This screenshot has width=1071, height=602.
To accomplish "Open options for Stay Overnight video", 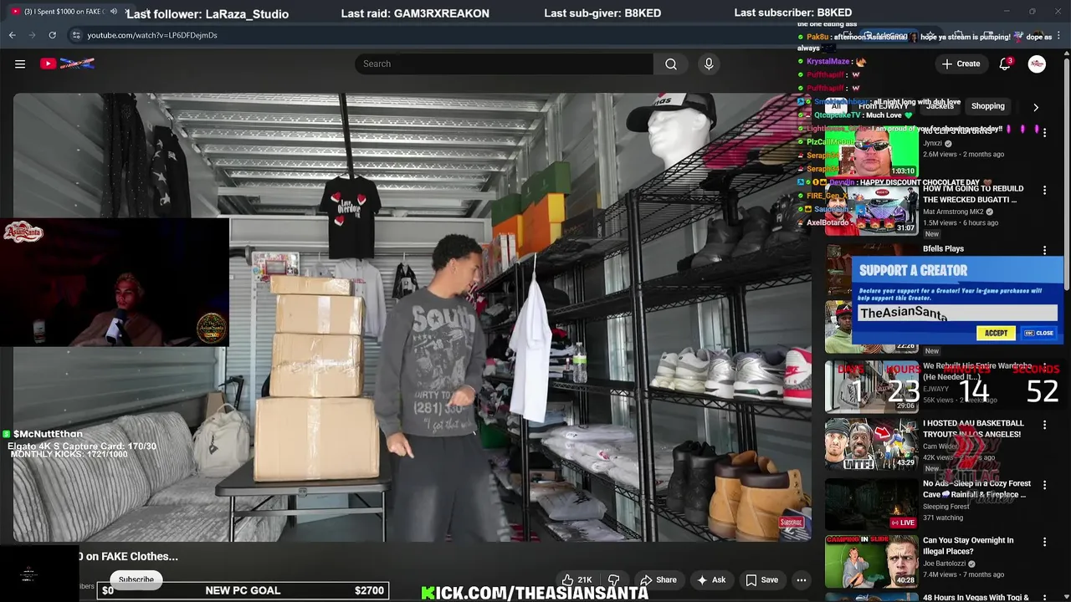I will (x=1044, y=542).
